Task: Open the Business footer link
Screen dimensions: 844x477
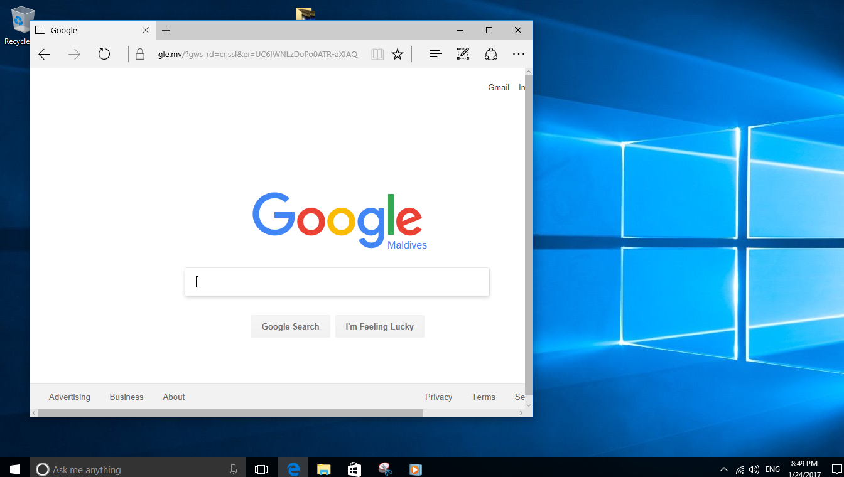Action: pos(126,397)
